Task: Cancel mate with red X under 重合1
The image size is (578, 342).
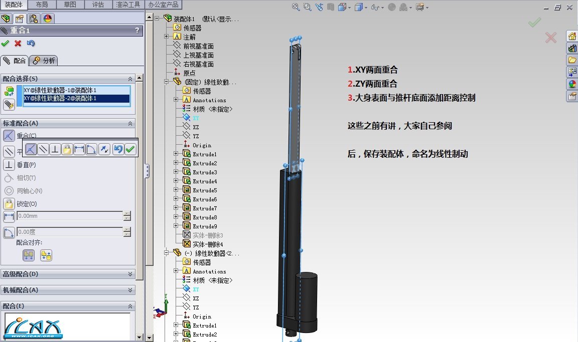Action: point(18,44)
